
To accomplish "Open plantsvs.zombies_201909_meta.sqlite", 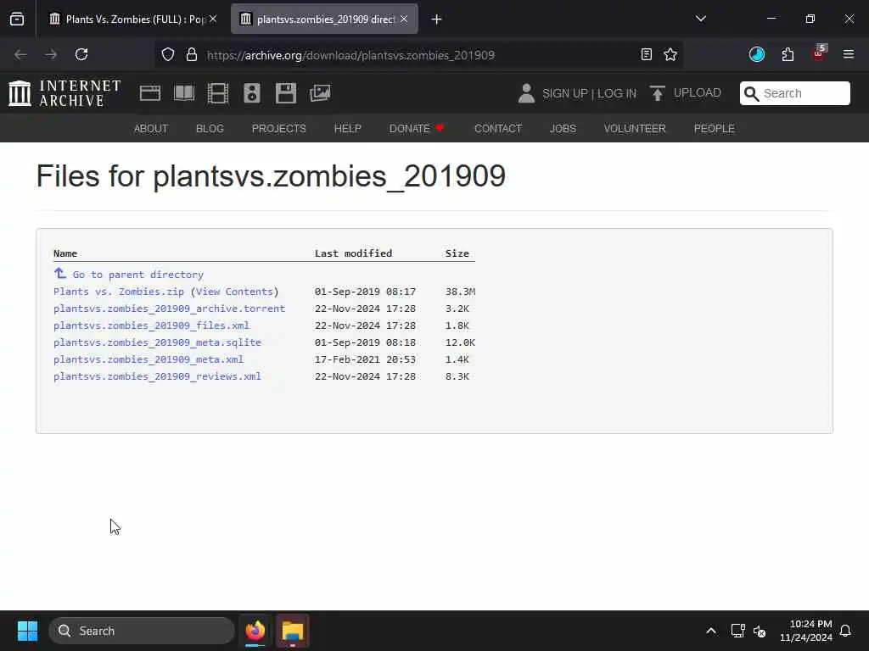I will tap(157, 342).
